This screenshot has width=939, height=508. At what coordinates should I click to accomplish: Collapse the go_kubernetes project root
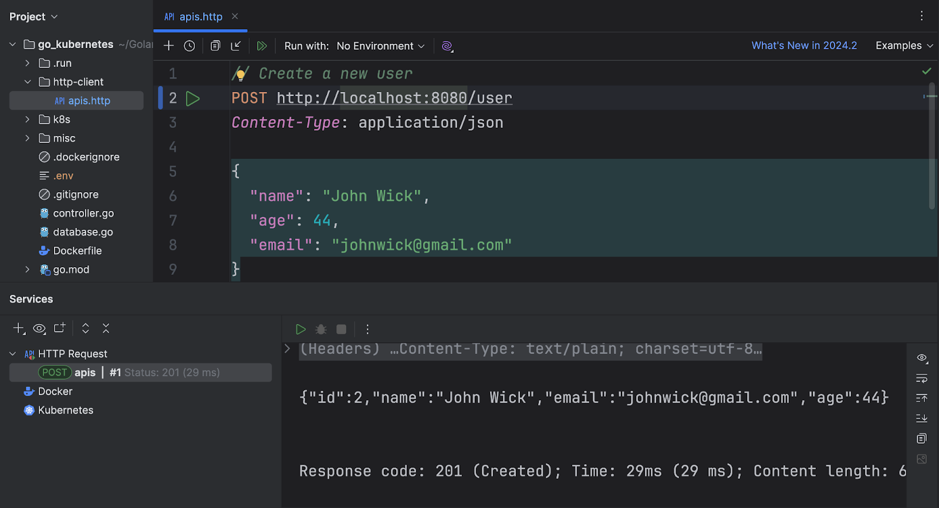pos(12,44)
